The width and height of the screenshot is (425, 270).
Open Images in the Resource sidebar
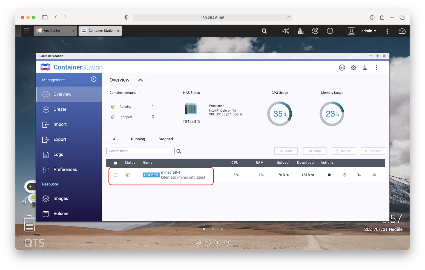click(x=61, y=199)
